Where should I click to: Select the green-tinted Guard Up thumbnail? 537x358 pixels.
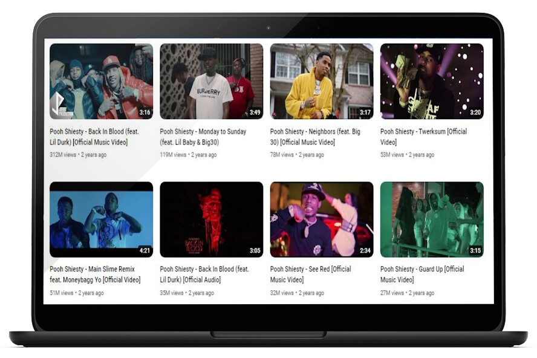coord(431,220)
